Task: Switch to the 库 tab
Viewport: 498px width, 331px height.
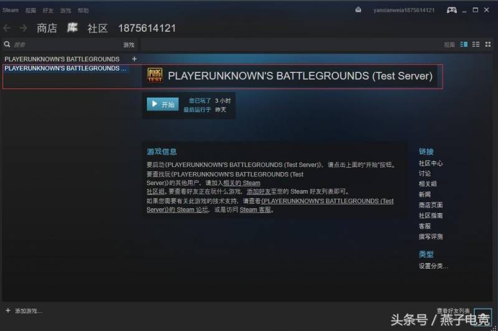Action: point(72,27)
